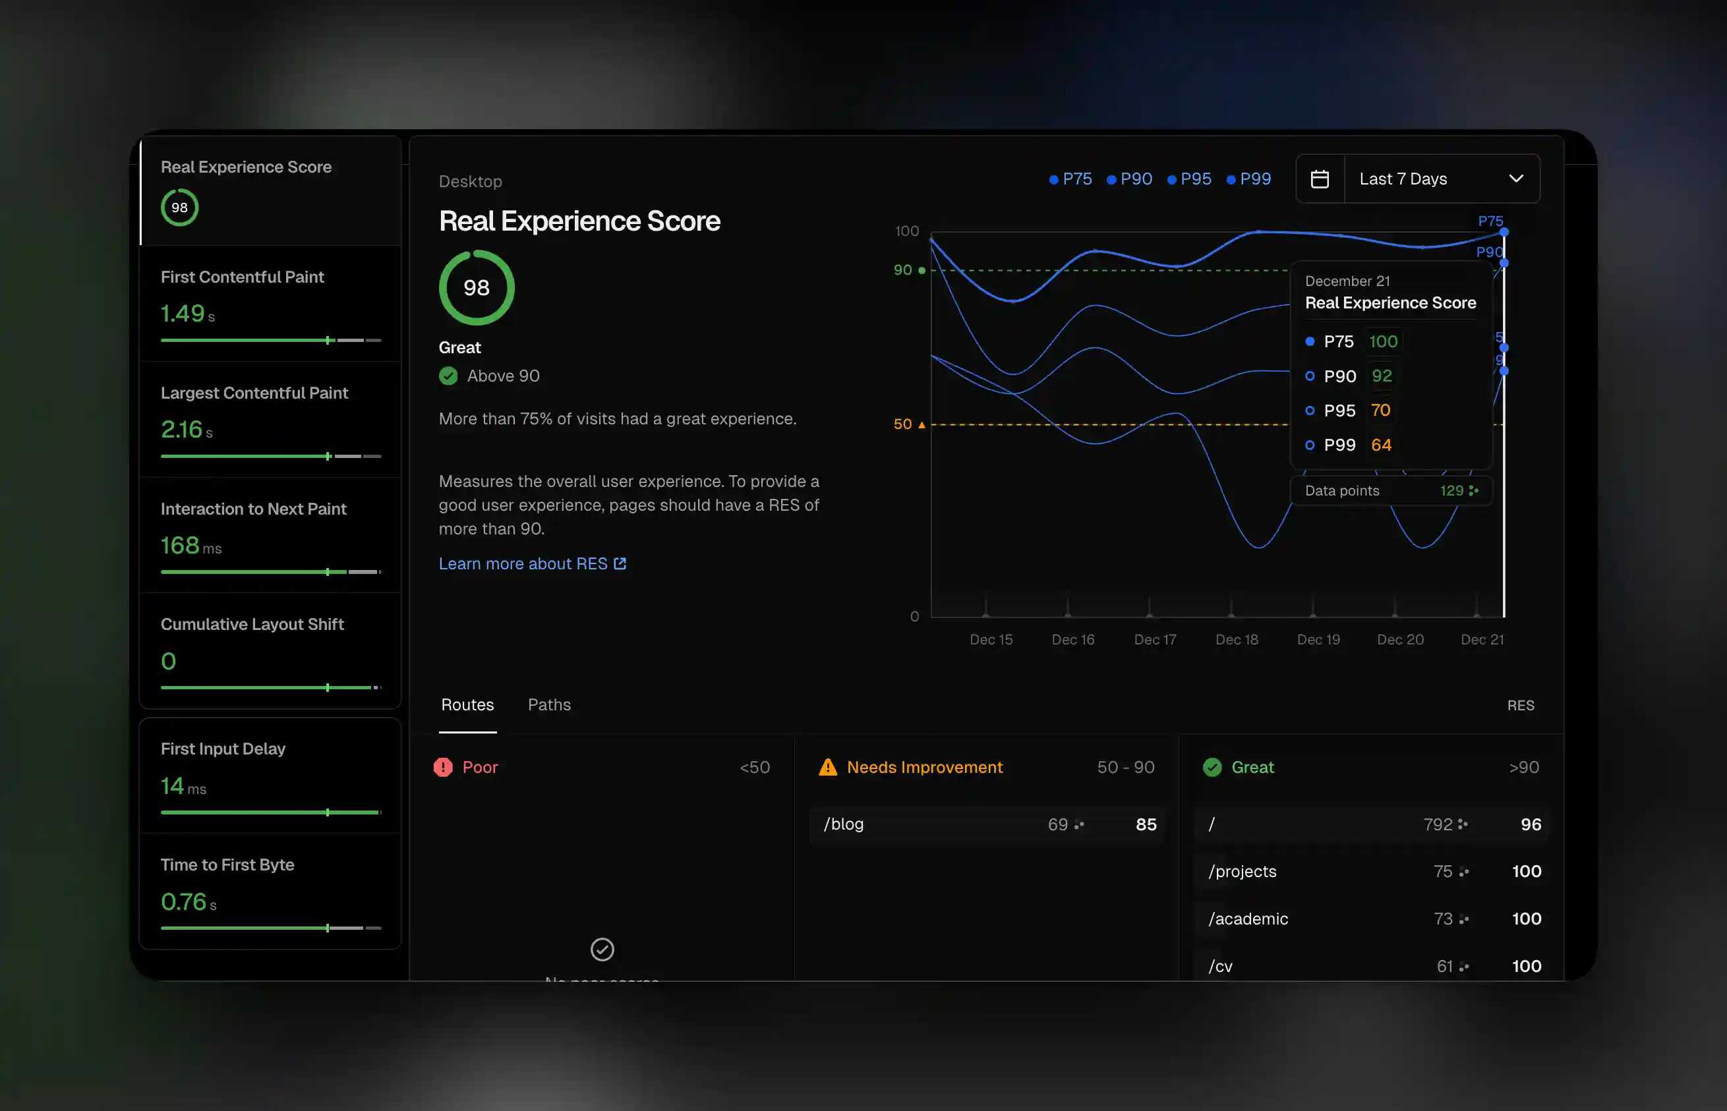Click the green checkmark next to Above 90
Image resolution: width=1727 pixels, height=1111 pixels.
448,375
